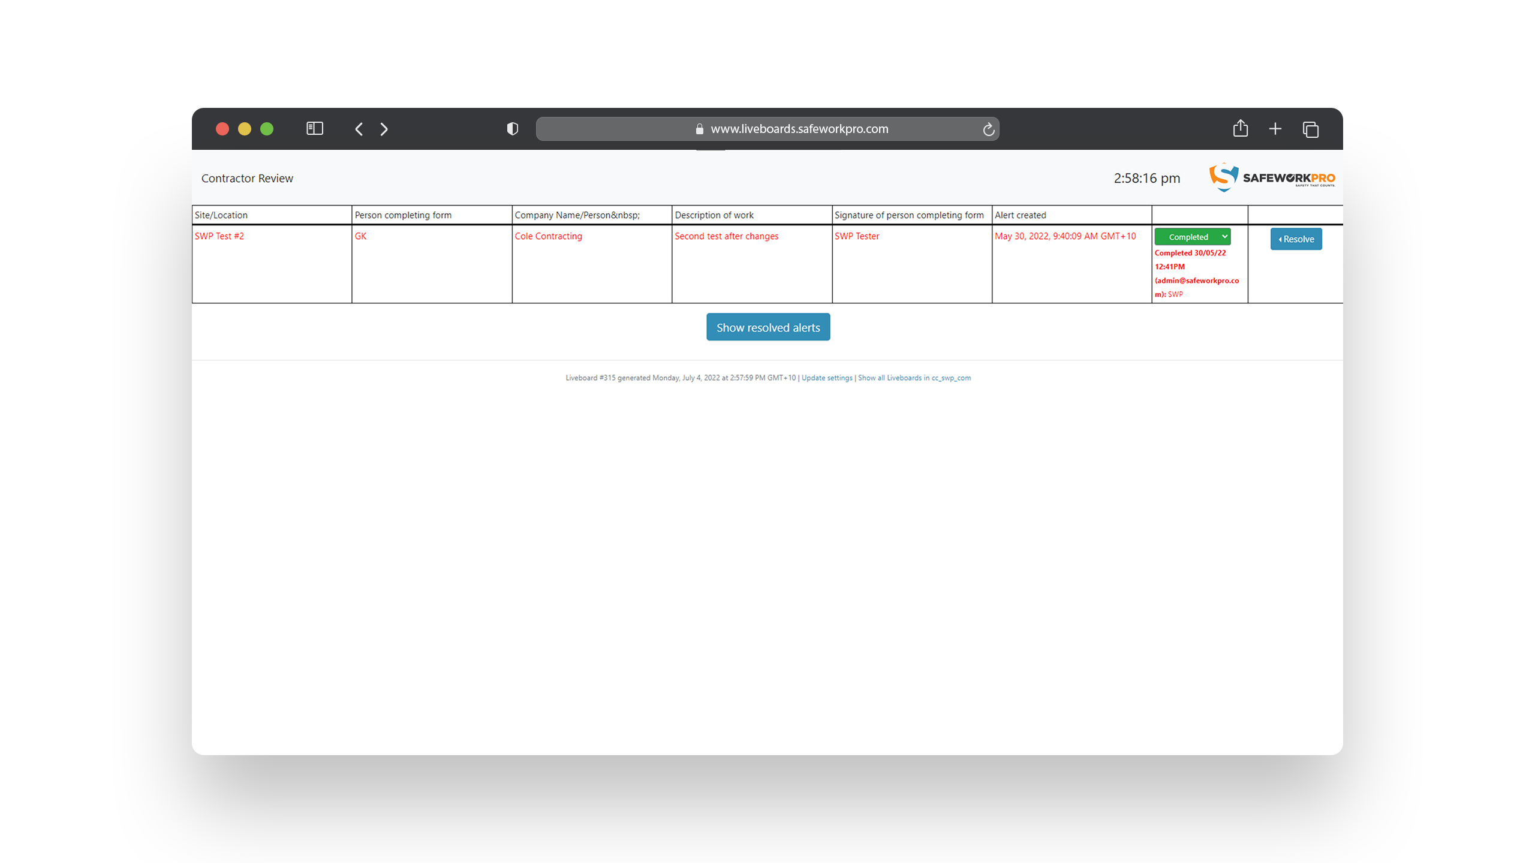Click the address bar URL field
Image resolution: width=1535 pixels, height=863 pixels.
pyautogui.click(x=769, y=129)
